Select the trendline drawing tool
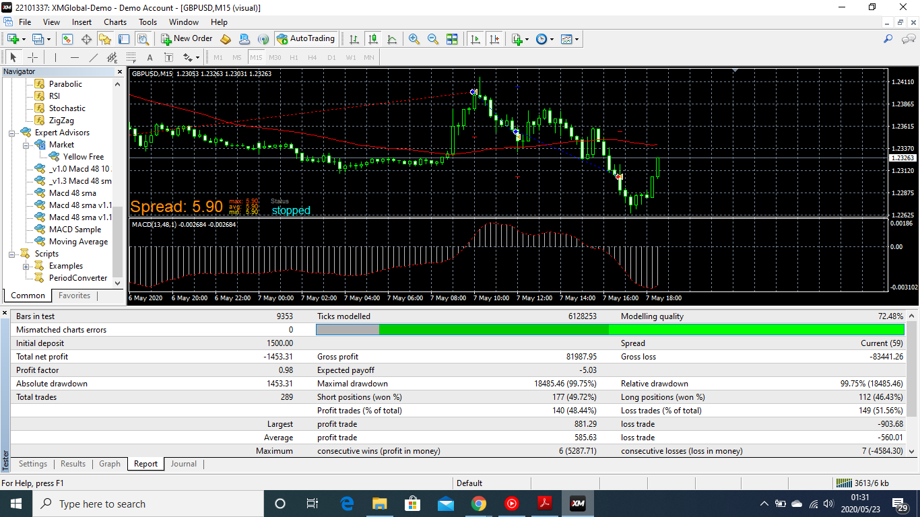This screenshot has height=517, width=920. pyautogui.click(x=93, y=57)
